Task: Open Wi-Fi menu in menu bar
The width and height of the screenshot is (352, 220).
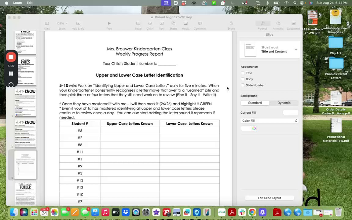Action: 286,3
